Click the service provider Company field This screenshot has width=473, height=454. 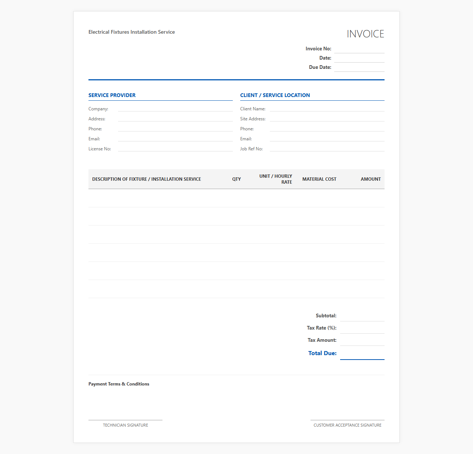175,109
